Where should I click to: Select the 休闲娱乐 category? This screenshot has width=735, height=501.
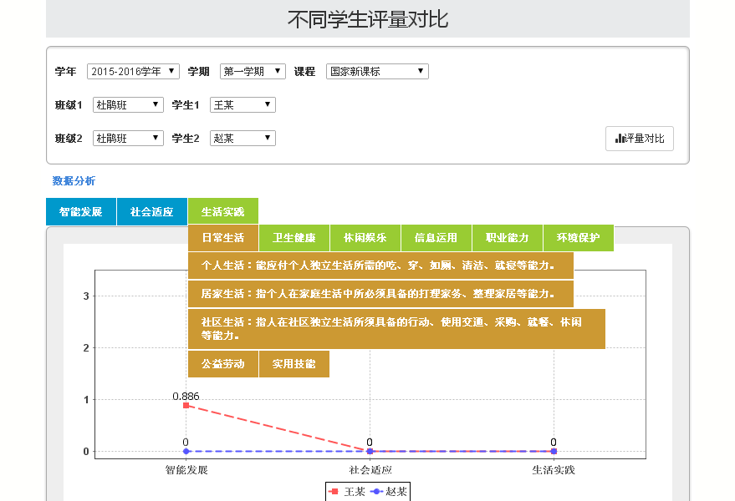[x=365, y=238]
